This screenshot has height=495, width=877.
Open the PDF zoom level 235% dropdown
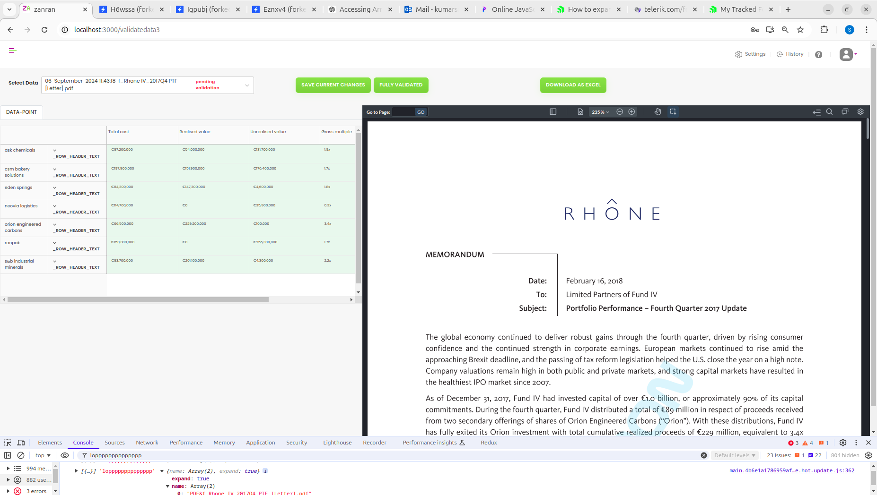tap(600, 112)
